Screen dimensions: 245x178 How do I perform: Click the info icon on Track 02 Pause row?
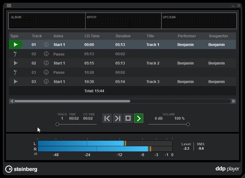(x=46, y=54)
